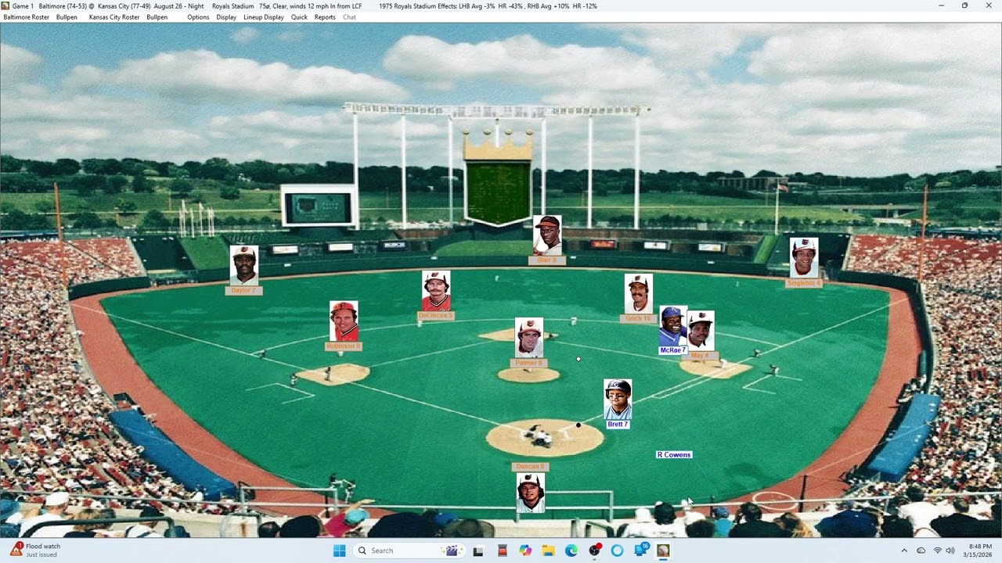Click the Singleton 4 name label
The width and height of the screenshot is (1002, 563).
804,283
